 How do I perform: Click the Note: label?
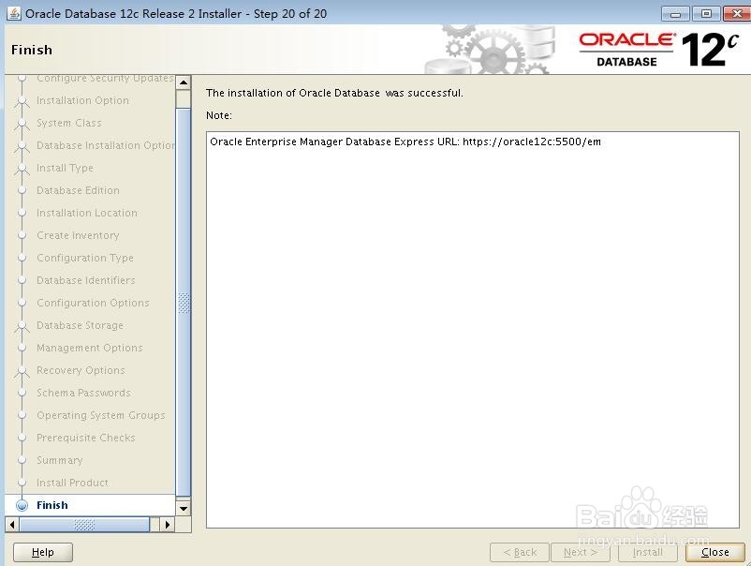219,115
